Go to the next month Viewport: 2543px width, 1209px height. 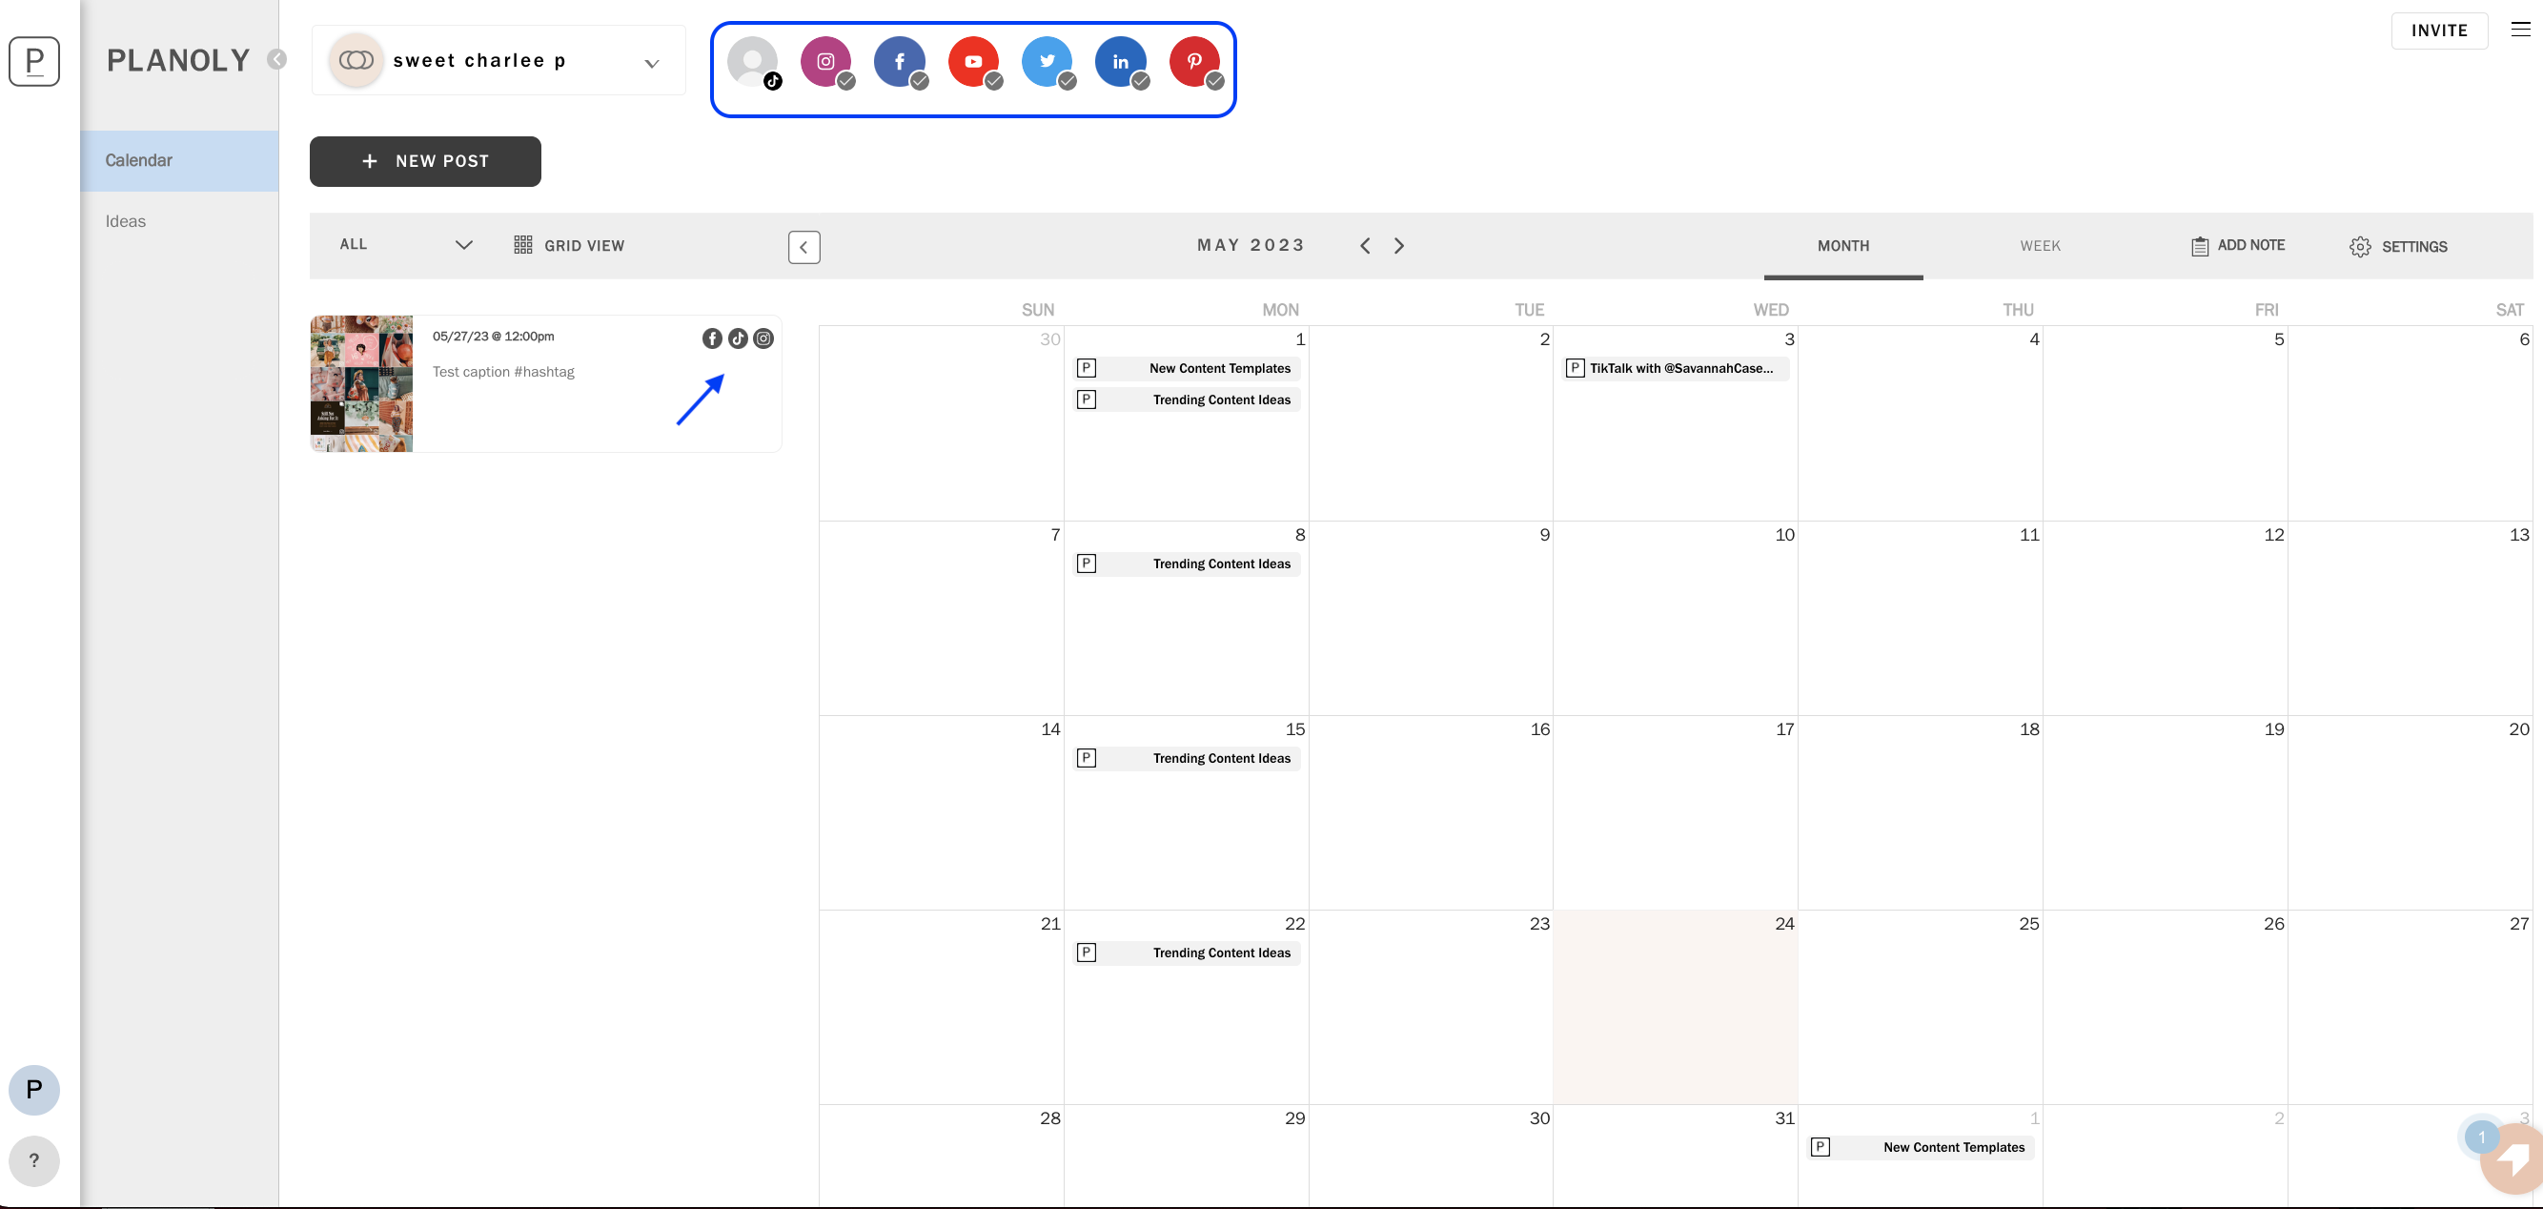tap(1399, 246)
